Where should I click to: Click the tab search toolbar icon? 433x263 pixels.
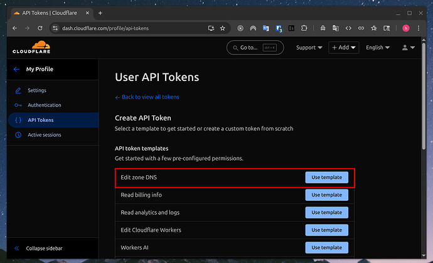coord(387,28)
